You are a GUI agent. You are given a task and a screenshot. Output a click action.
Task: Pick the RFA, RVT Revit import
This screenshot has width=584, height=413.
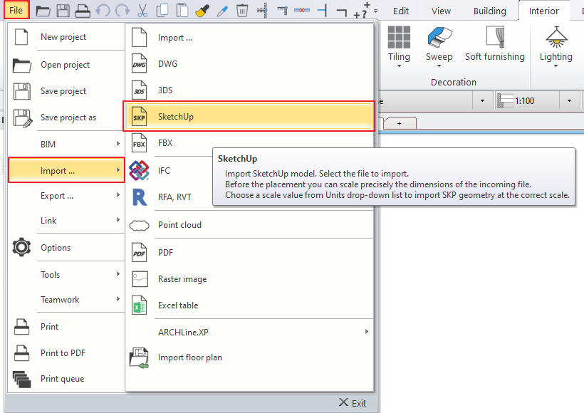click(174, 197)
